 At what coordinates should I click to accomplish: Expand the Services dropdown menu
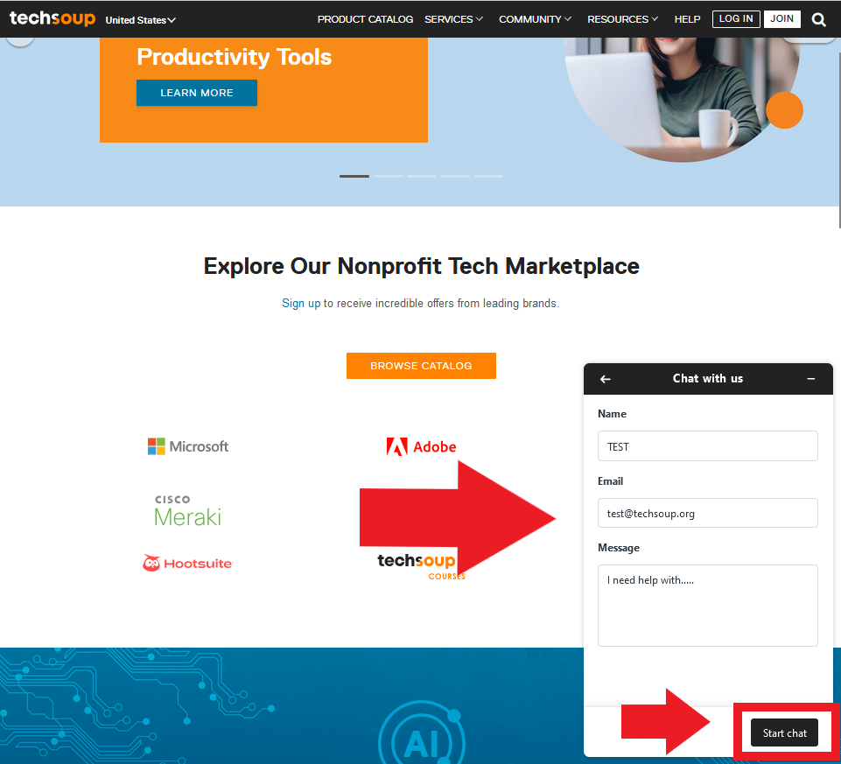(453, 18)
